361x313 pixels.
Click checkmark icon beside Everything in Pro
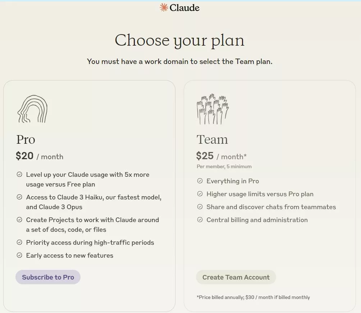pyautogui.click(x=200, y=181)
